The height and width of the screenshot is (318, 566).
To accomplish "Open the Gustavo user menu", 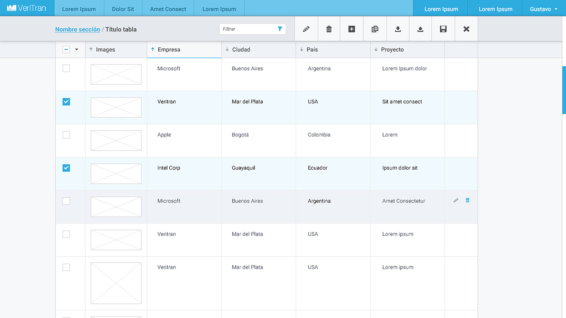I will (x=544, y=9).
